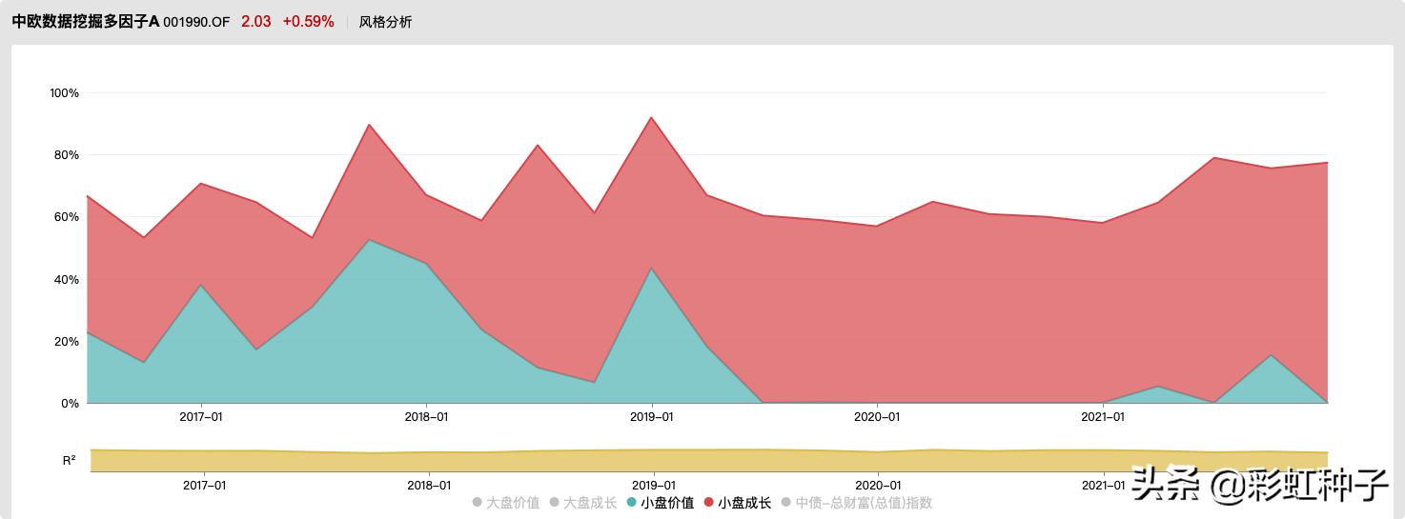The height and width of the screenshot is (519, 1405).
Task: Select fund code 001990.OF
Action: (x=196, y=22)
